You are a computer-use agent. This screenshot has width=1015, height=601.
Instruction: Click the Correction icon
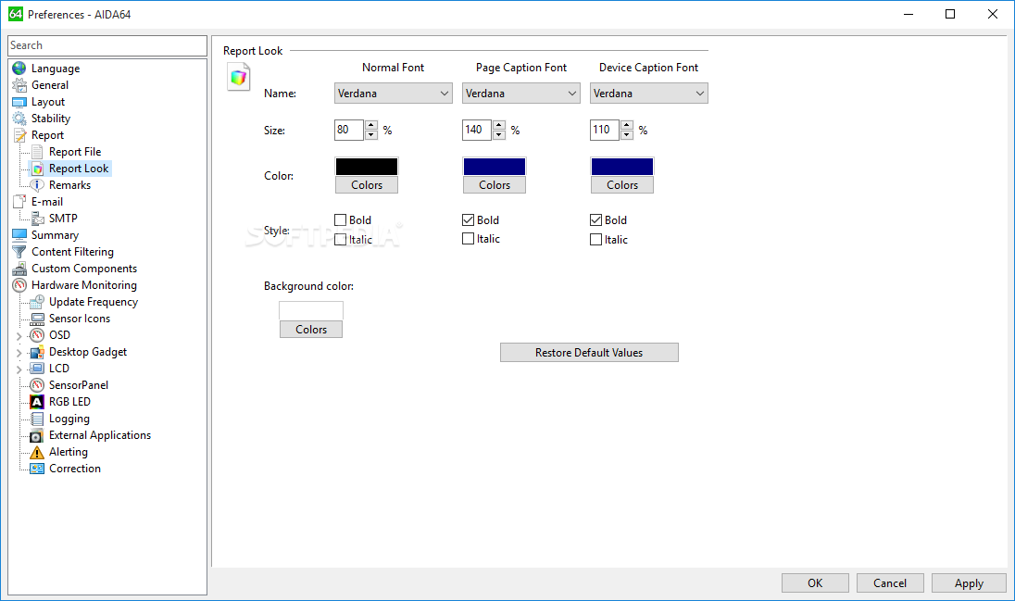click(x=38, y=469)
